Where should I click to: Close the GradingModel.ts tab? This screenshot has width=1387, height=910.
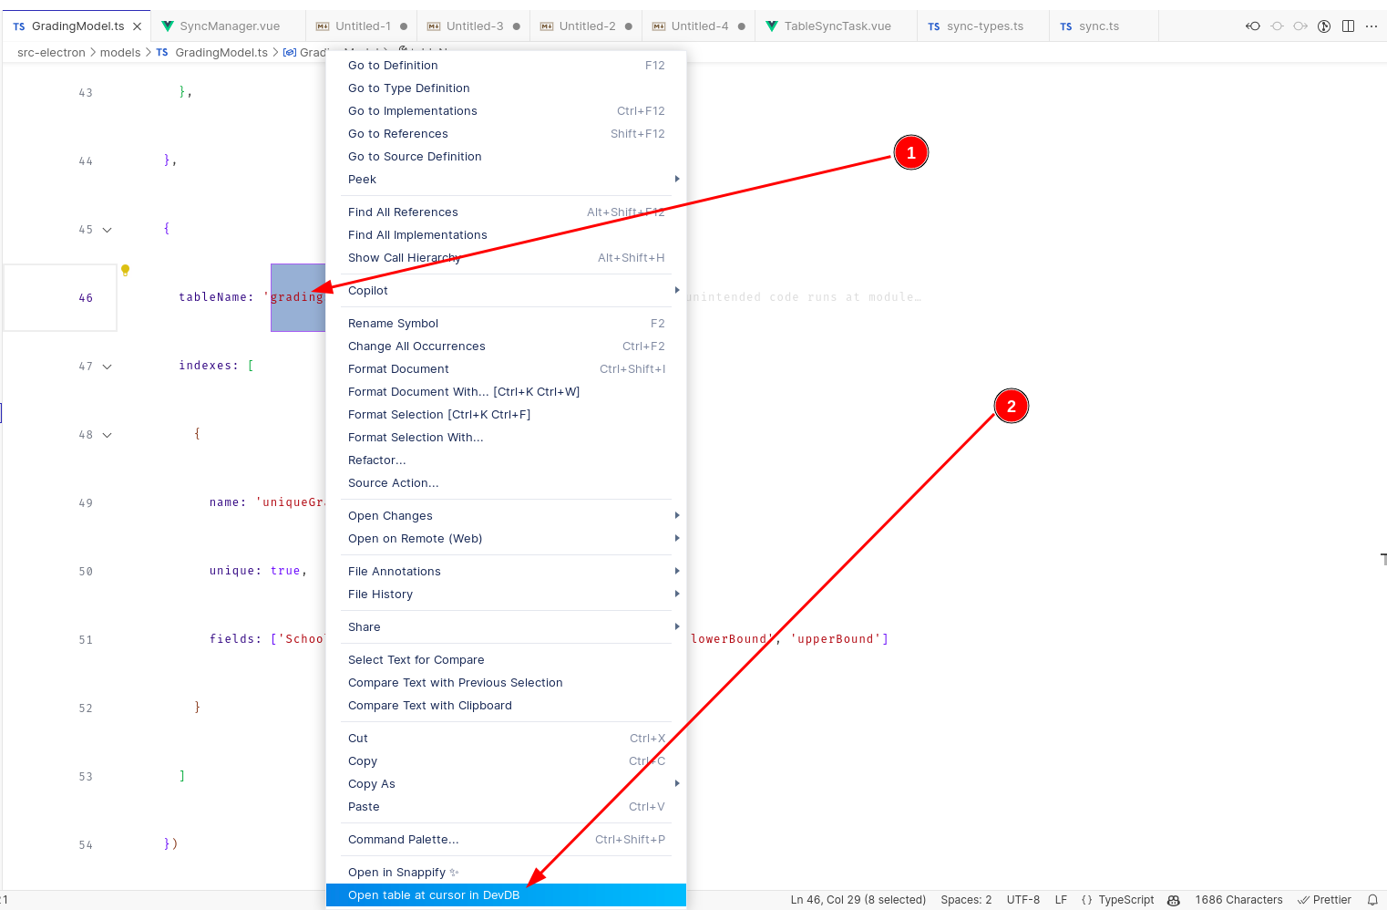(x=137, y=26)
